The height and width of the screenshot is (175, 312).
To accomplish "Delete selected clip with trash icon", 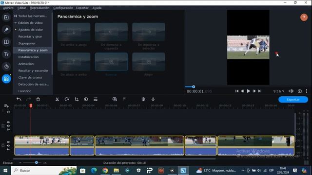I will [x=38, y=99].
